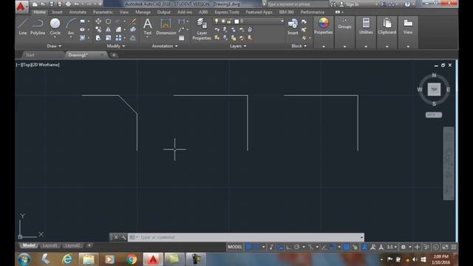Viewport: 473px width, 266px height.
Task: Click the Fillet tool icon
Action: click(118, 30)
